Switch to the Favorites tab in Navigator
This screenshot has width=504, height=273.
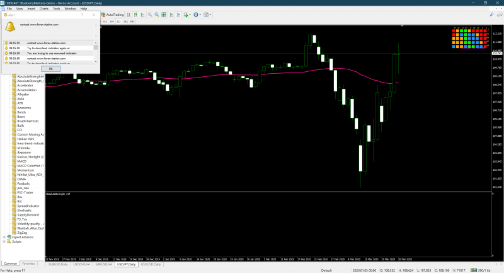click(28, 264)
